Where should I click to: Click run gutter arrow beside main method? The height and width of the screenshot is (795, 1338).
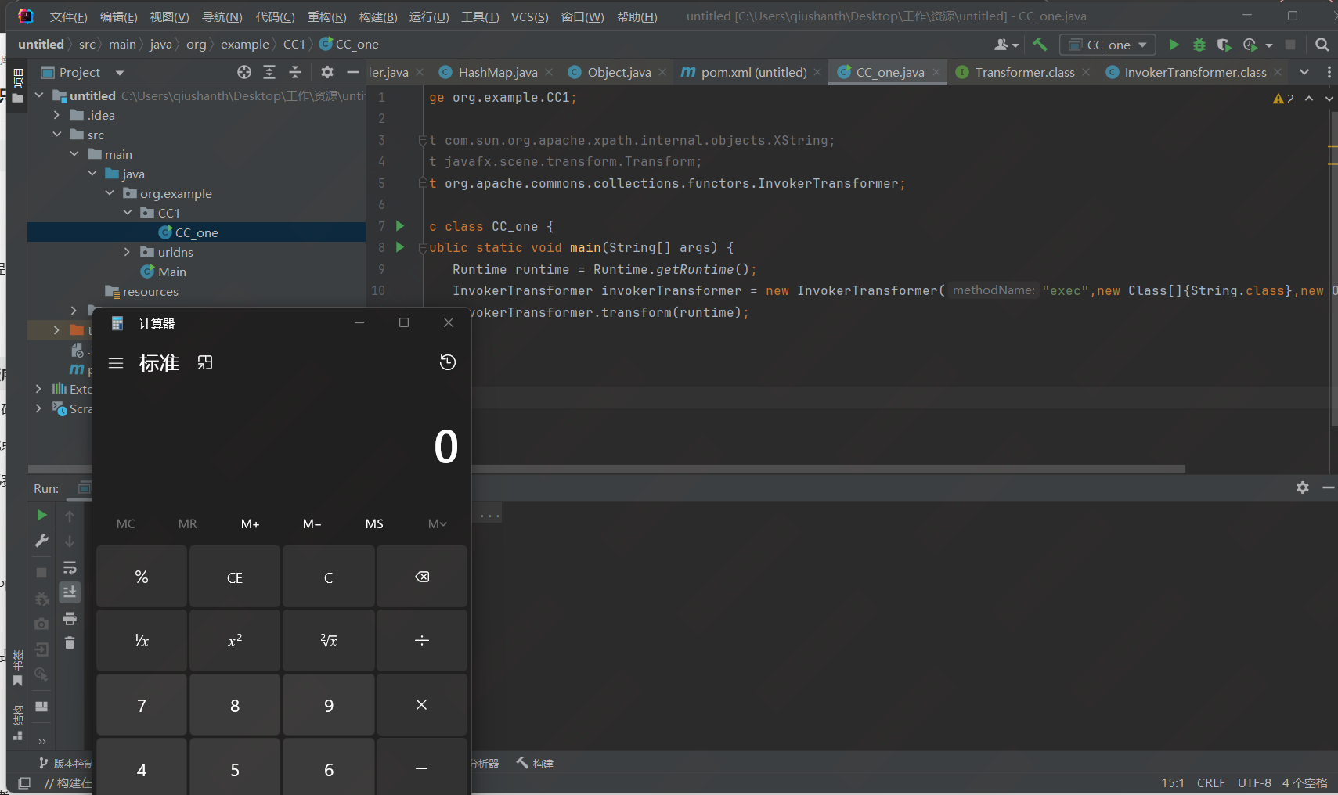coord(400,247)
